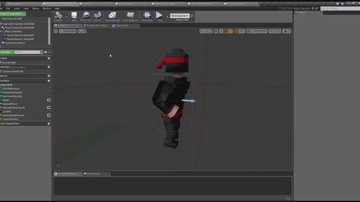Open the eye view options in My Blueprint
The height and width of the screenshot is (202, 360).
(x=47, y=52)
